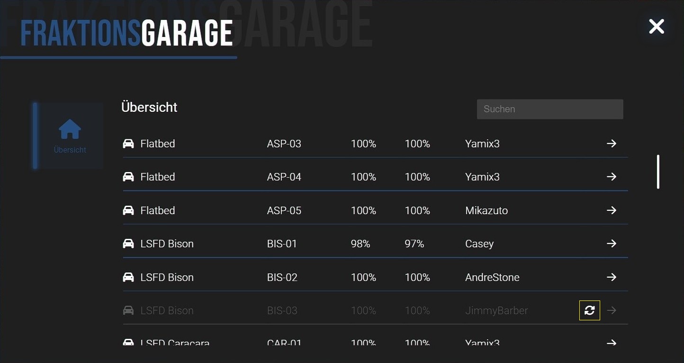Click the home icon for Übersicht

tap(70, 129)
